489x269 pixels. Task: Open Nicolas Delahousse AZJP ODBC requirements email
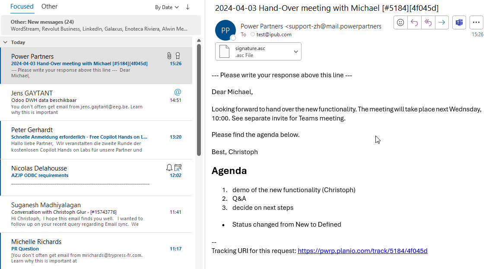[96, 177]
